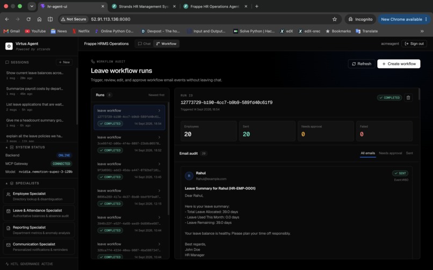Open the side panel icon in toolbar
This screenshot has height=270, width=433.
[50, 19]
